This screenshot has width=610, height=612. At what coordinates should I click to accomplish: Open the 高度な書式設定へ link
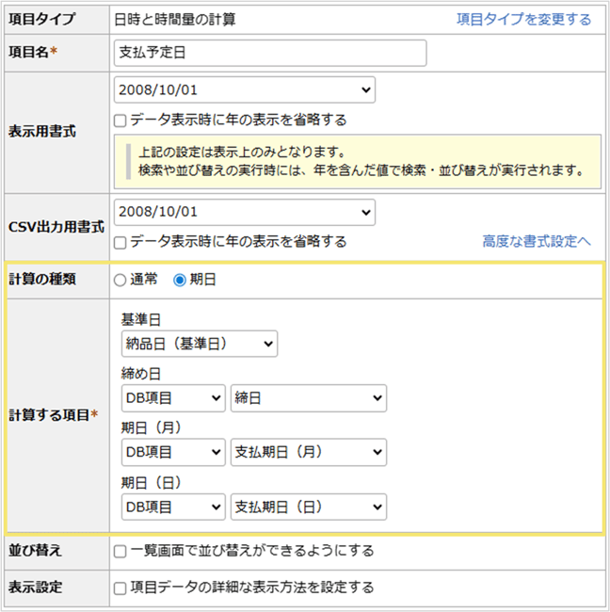coord(537,242)
